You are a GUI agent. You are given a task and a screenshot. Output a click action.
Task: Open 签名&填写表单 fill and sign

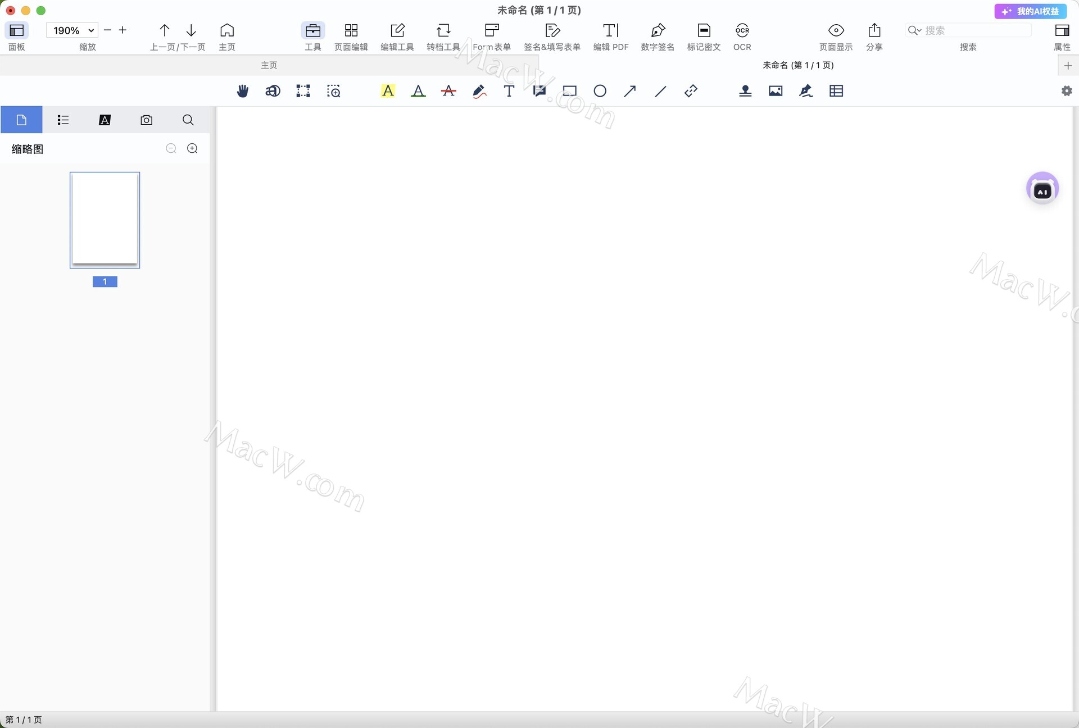tap(552, 30)
